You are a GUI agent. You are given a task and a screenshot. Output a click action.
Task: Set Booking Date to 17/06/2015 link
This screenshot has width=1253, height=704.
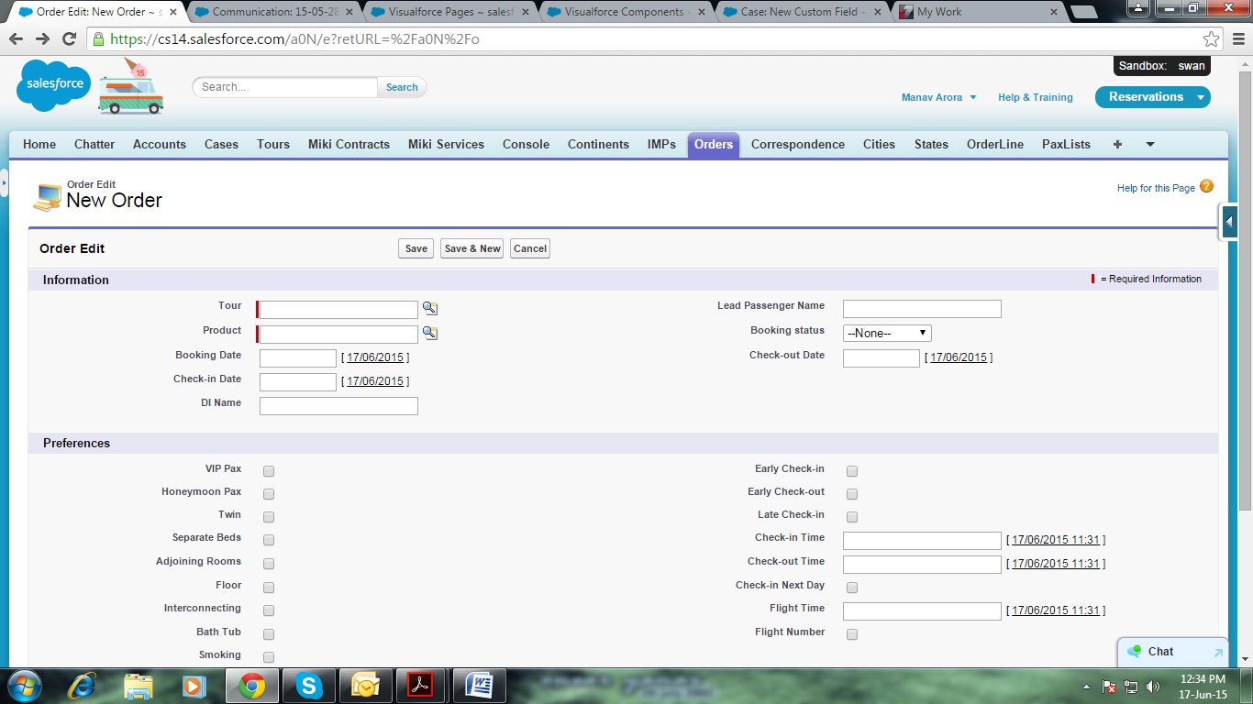point(375,357)
